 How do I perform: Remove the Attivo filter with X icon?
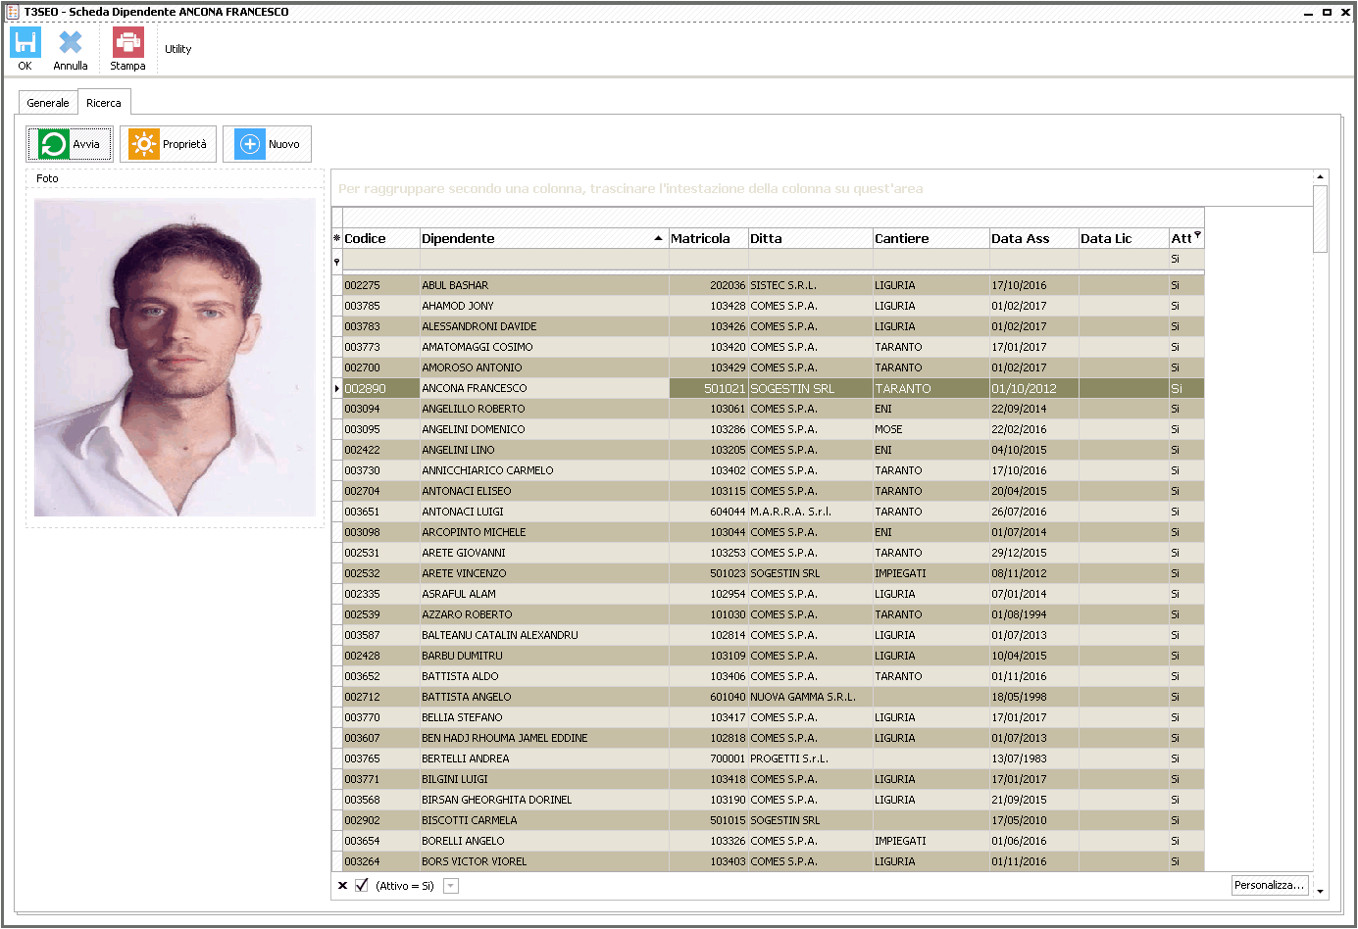point(342,886)
